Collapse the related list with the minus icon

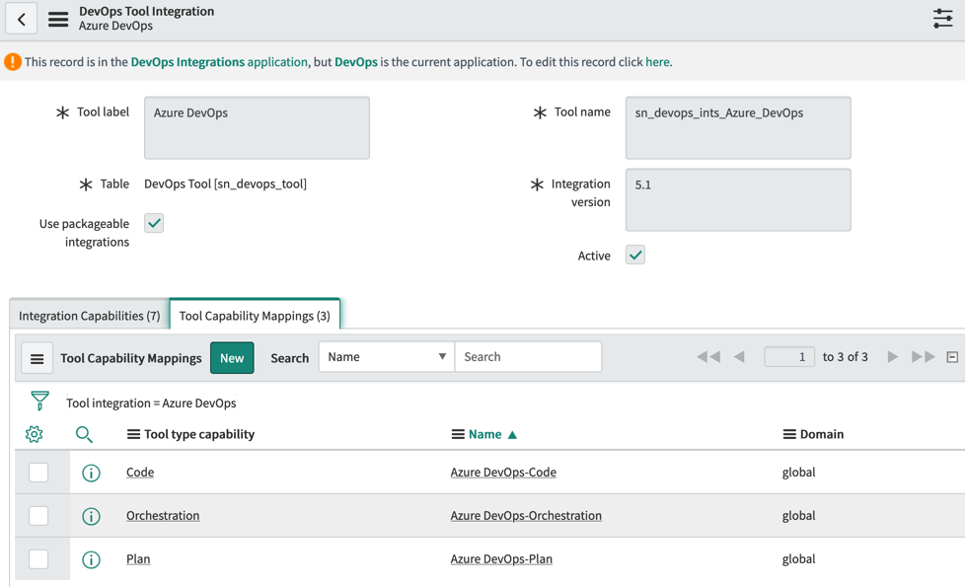coord(952,357)
